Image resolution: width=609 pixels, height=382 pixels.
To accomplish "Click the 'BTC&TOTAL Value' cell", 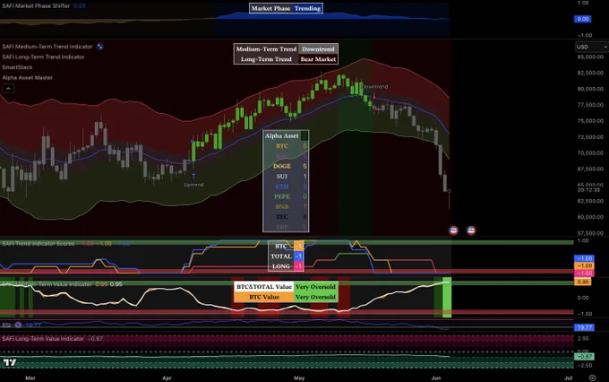I will [x=264, y=287].
